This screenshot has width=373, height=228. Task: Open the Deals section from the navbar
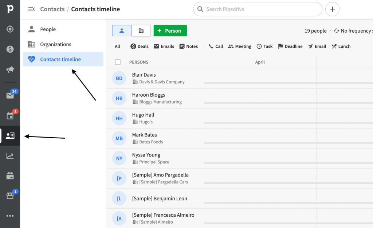10,47
